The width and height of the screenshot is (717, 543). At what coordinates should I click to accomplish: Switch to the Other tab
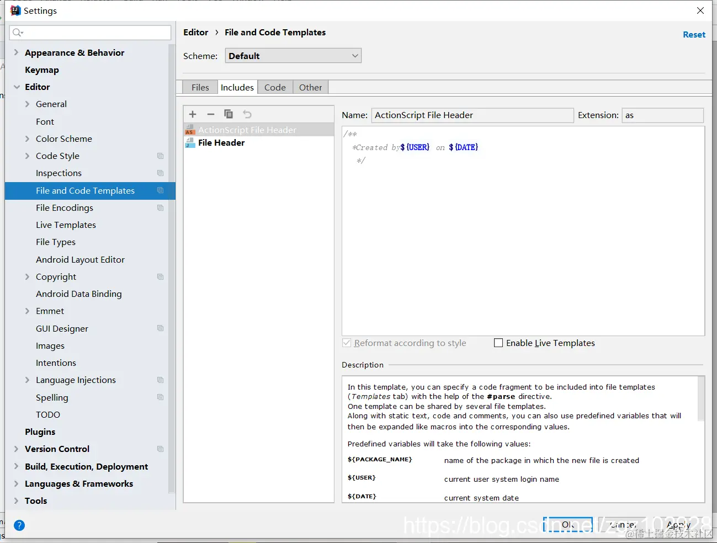[x=310, y=87]
